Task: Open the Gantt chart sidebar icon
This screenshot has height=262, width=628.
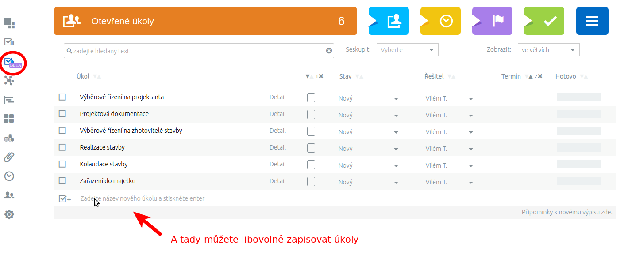Action: (x=9, y=100)
